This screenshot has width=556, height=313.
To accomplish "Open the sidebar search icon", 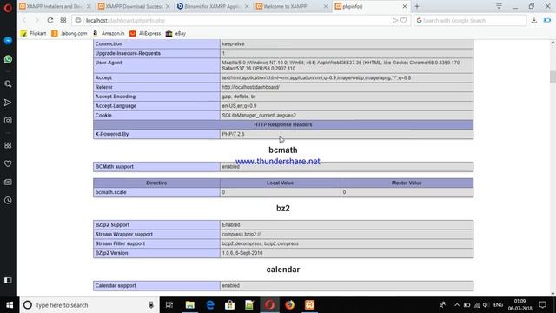I will click(8, 84).
